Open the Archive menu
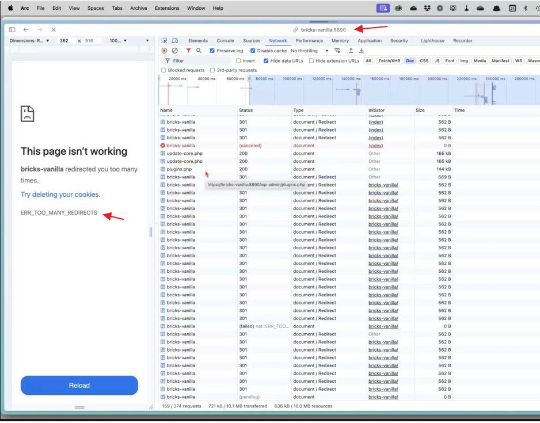The image size is (540, 423). click(138, 8)
